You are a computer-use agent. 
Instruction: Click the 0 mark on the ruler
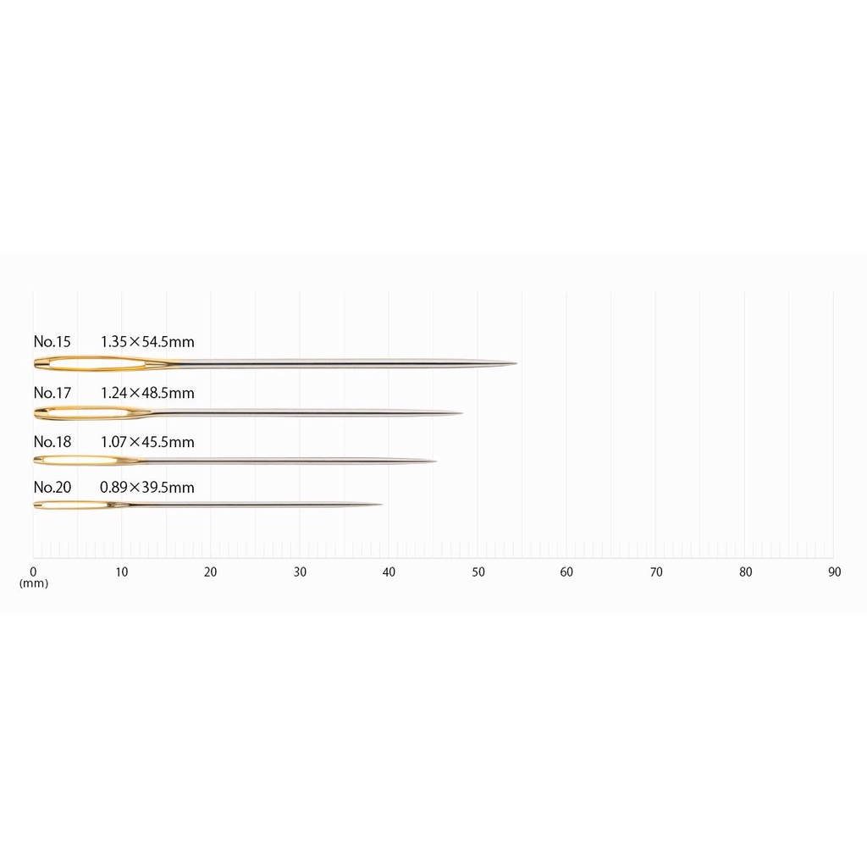click(33, 572)
